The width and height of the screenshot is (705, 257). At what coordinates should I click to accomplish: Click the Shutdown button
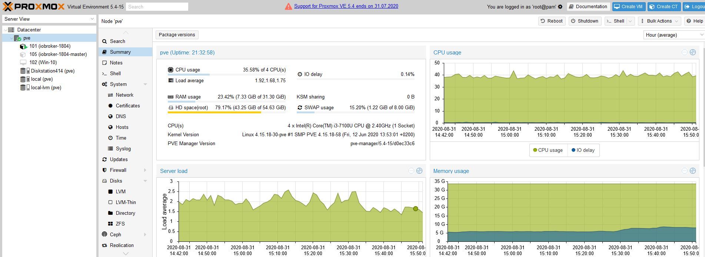[585, 21]
